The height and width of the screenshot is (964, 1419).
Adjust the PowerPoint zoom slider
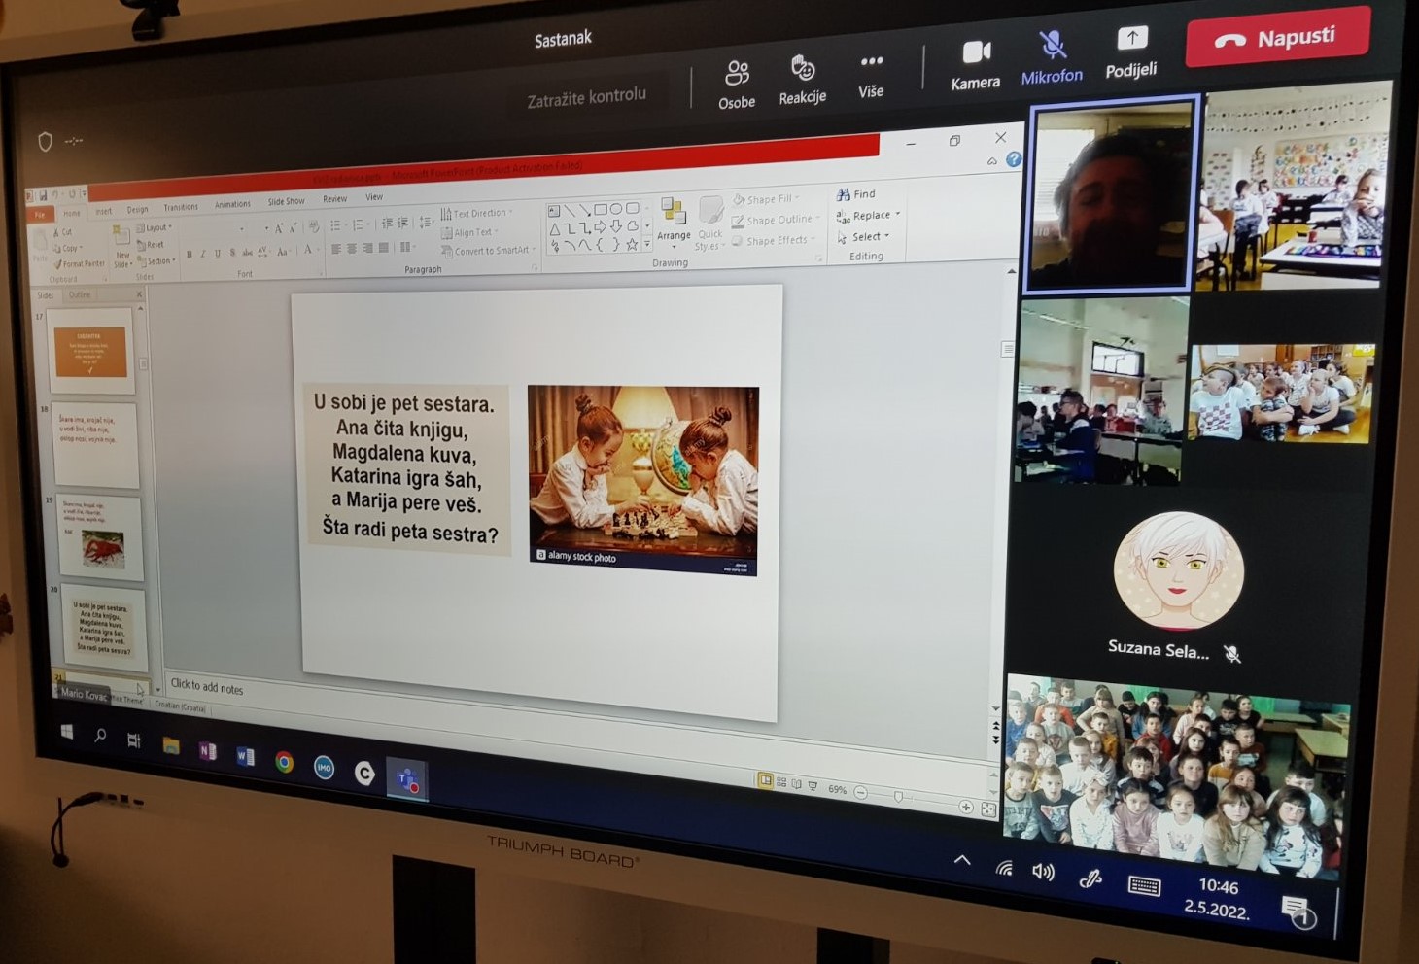tap(898, 796)
